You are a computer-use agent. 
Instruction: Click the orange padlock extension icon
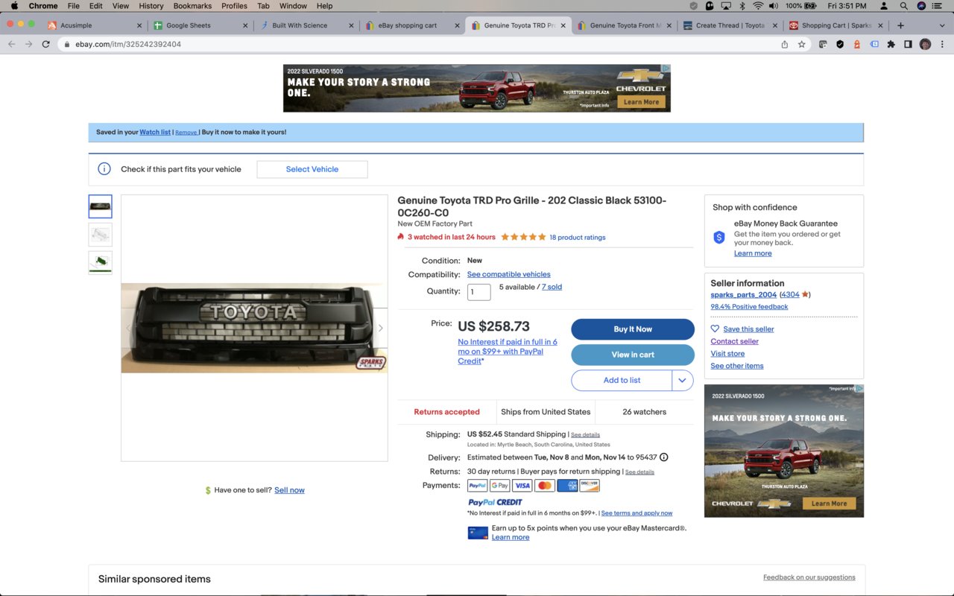[x=857, y=44]
